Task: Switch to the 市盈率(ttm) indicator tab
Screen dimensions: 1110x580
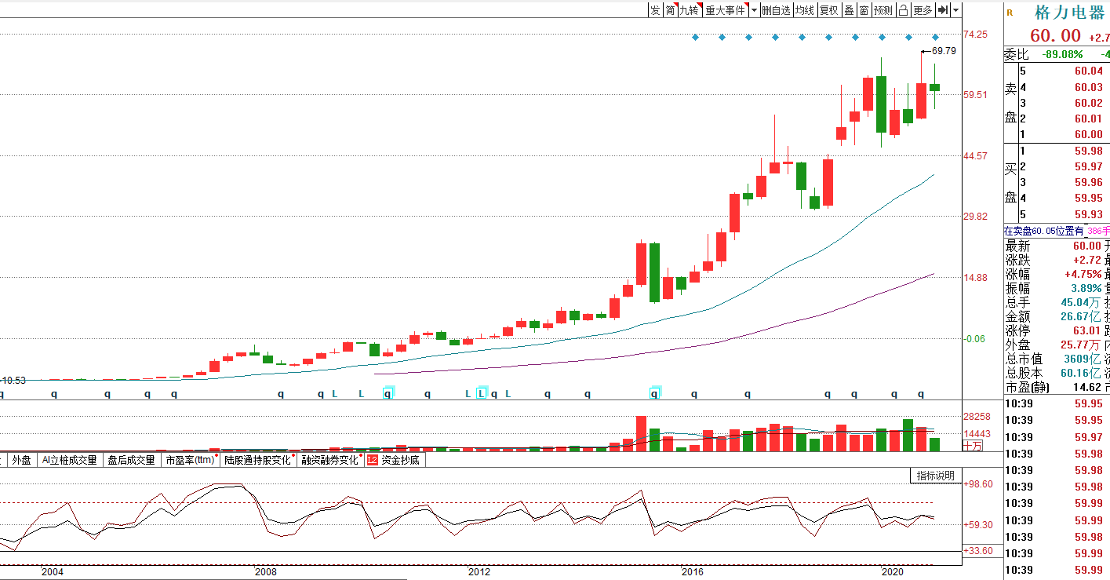Action: 190,460
